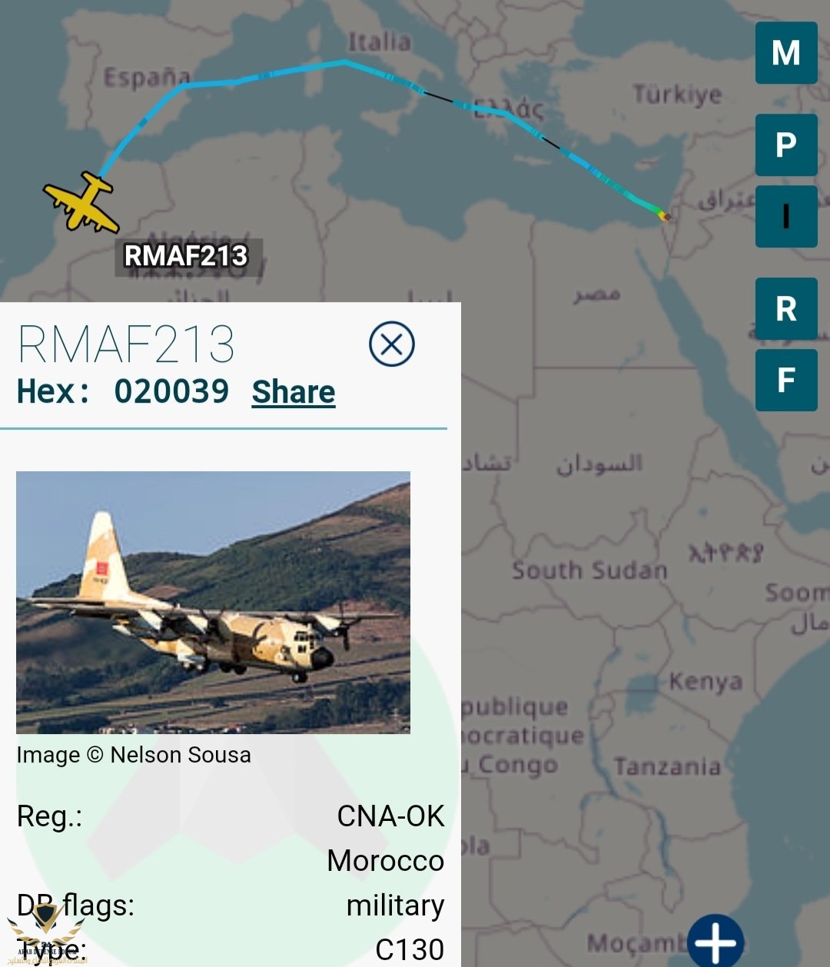Click the R button
This screenshot has height=967, width=830.
pos(786,308)
